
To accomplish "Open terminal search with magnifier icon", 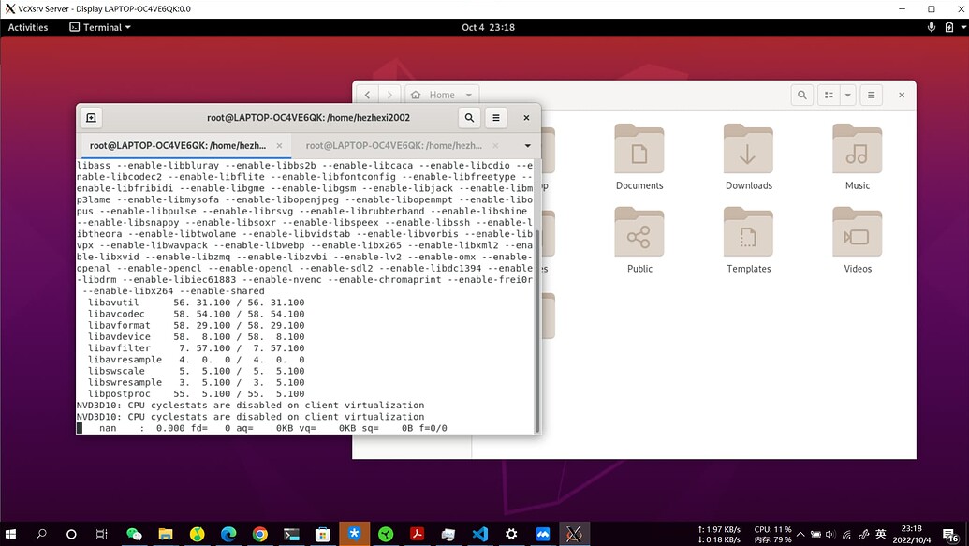I will pos(469,118).
